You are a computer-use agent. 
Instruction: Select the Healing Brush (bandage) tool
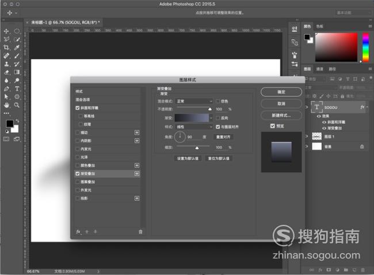[x=6, y=56]
